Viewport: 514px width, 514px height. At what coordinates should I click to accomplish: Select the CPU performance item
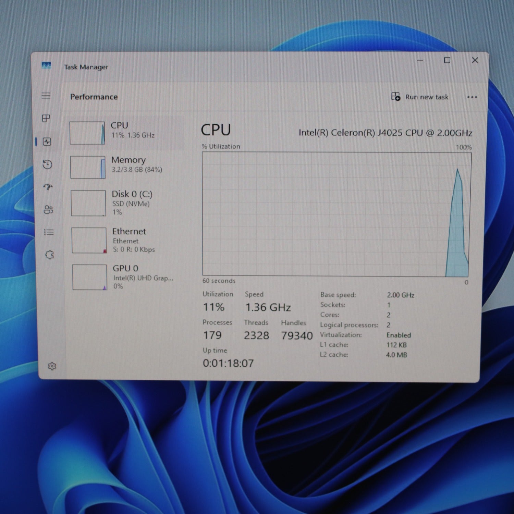[x=124, y=133]
